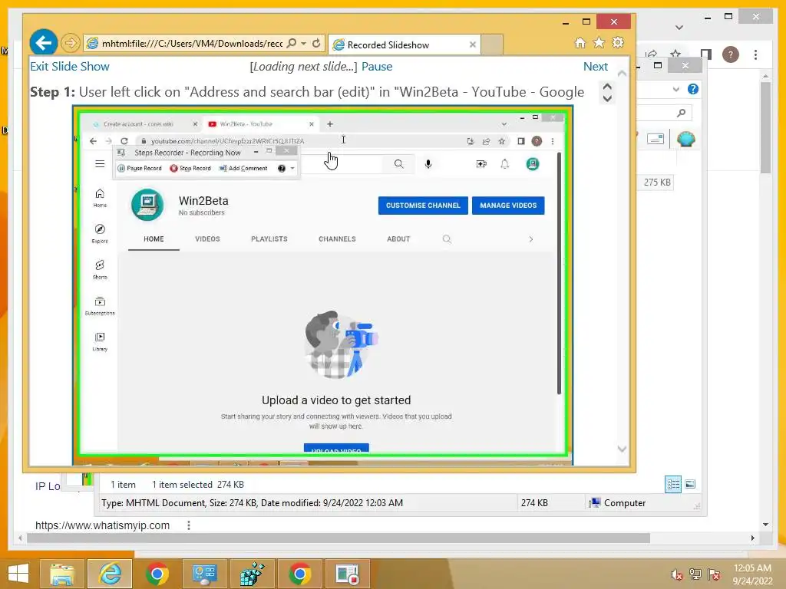This screenshot has width=786, height=589.
Task: Open a new Internet Explorer tab
Action: (492, 44)
